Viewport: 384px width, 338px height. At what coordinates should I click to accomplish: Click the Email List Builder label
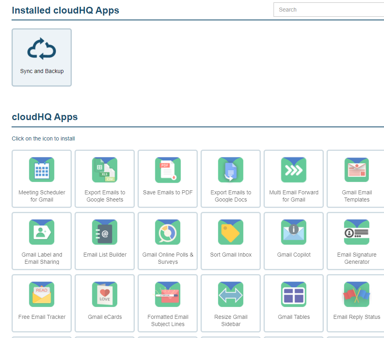tap(105, 255)
